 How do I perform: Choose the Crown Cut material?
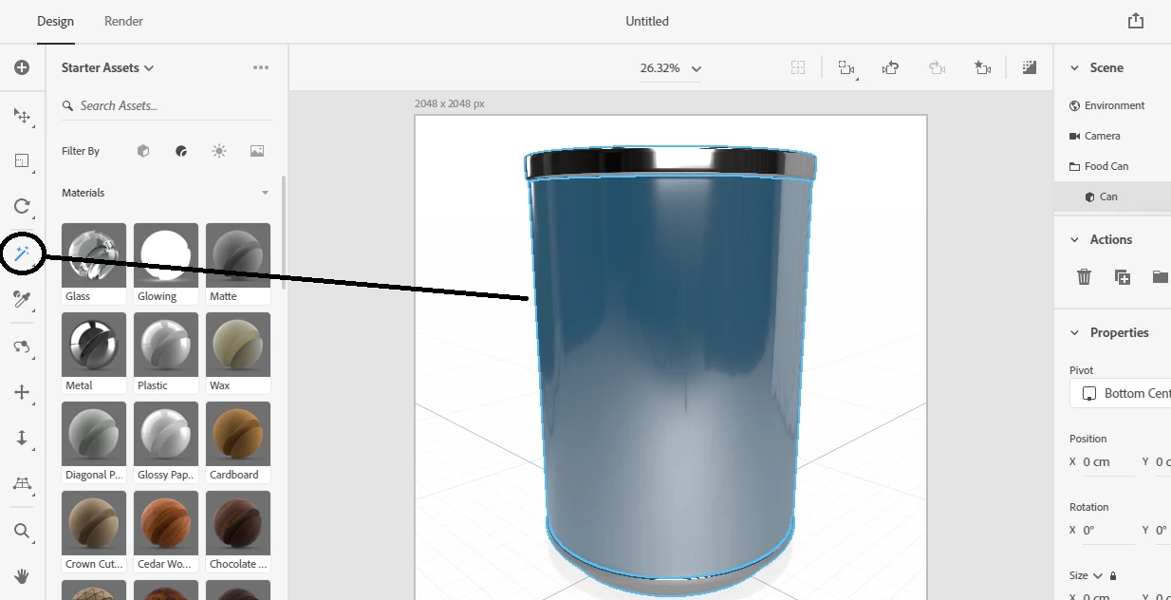click(94, 532)
